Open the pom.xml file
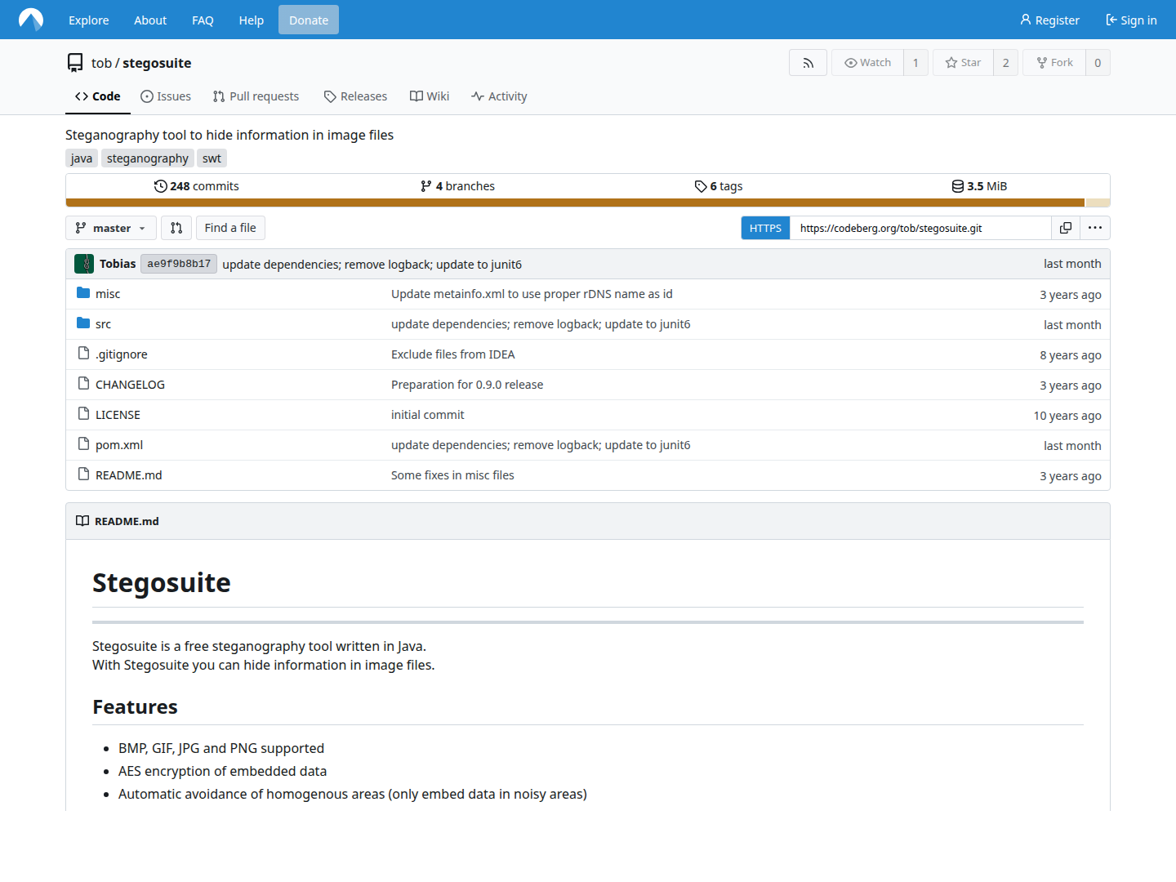Viewport: 1176px width, 882px height. click(119, 445)
